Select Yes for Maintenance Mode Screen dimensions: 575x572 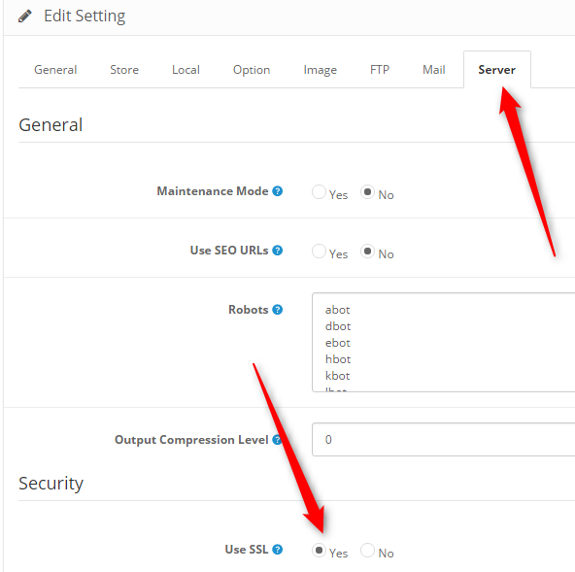[319, 191]
